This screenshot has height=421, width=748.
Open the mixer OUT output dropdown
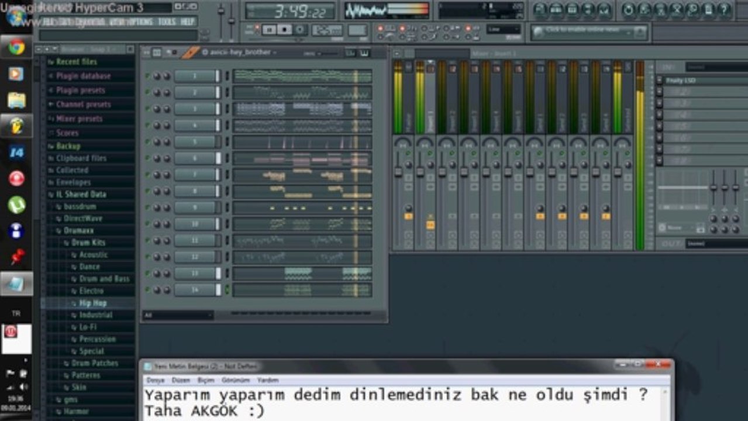[716, 243]
